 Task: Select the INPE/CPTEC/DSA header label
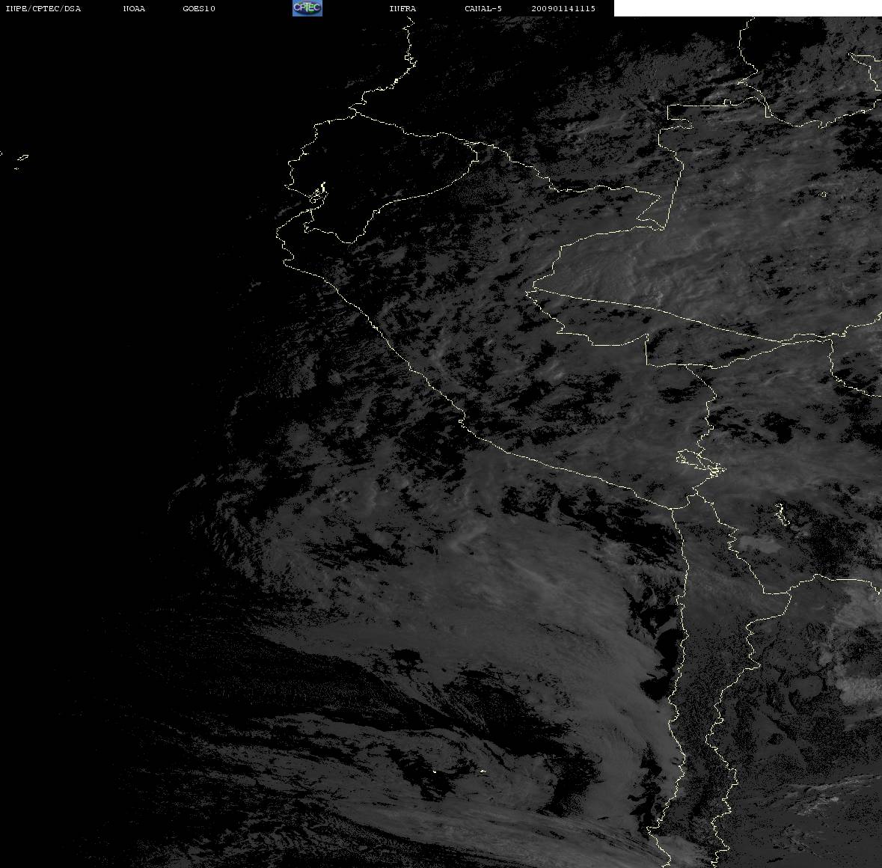[43, 8]
